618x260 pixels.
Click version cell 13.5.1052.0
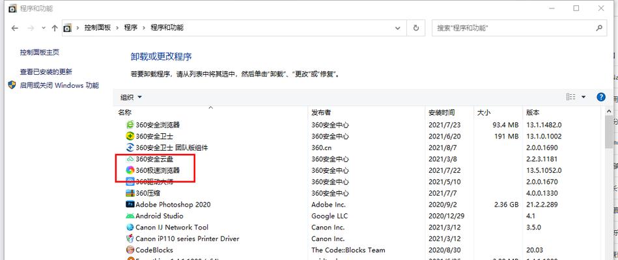tap(544, 170)
